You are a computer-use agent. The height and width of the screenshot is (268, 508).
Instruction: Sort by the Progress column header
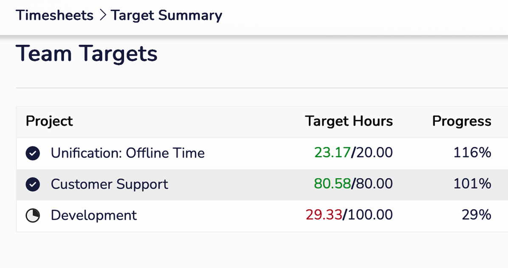461,121
